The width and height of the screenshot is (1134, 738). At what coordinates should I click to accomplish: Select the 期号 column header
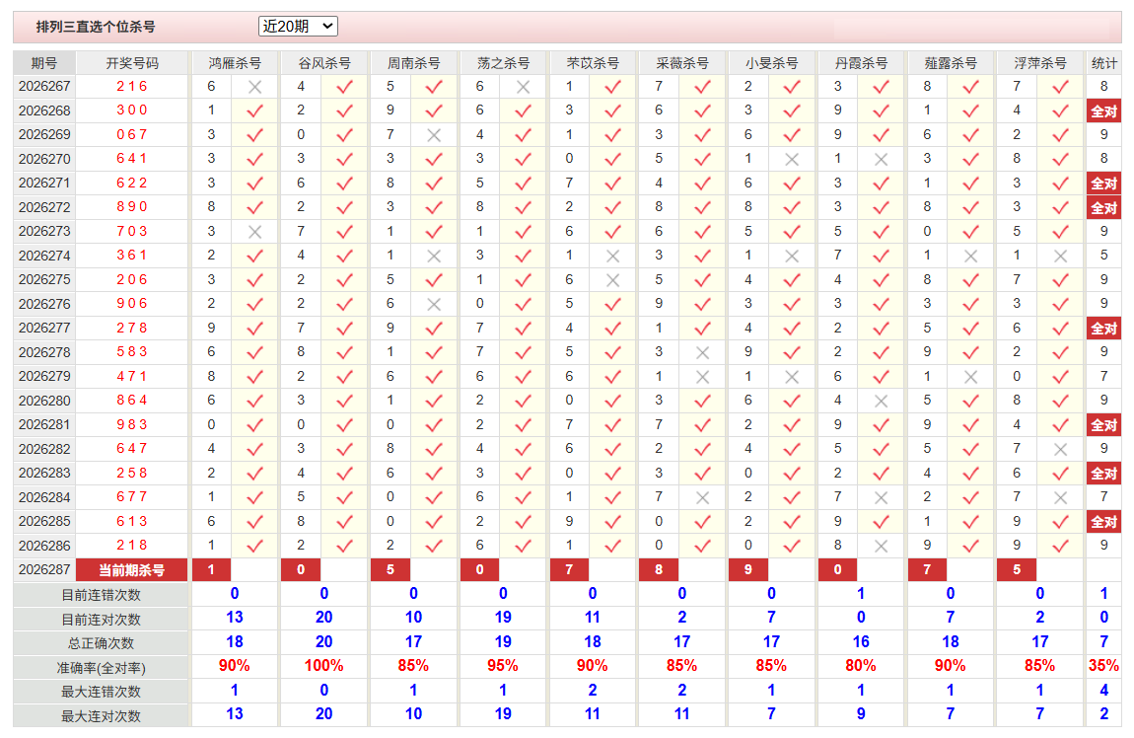pyautogui.click(x=44, y=63)
